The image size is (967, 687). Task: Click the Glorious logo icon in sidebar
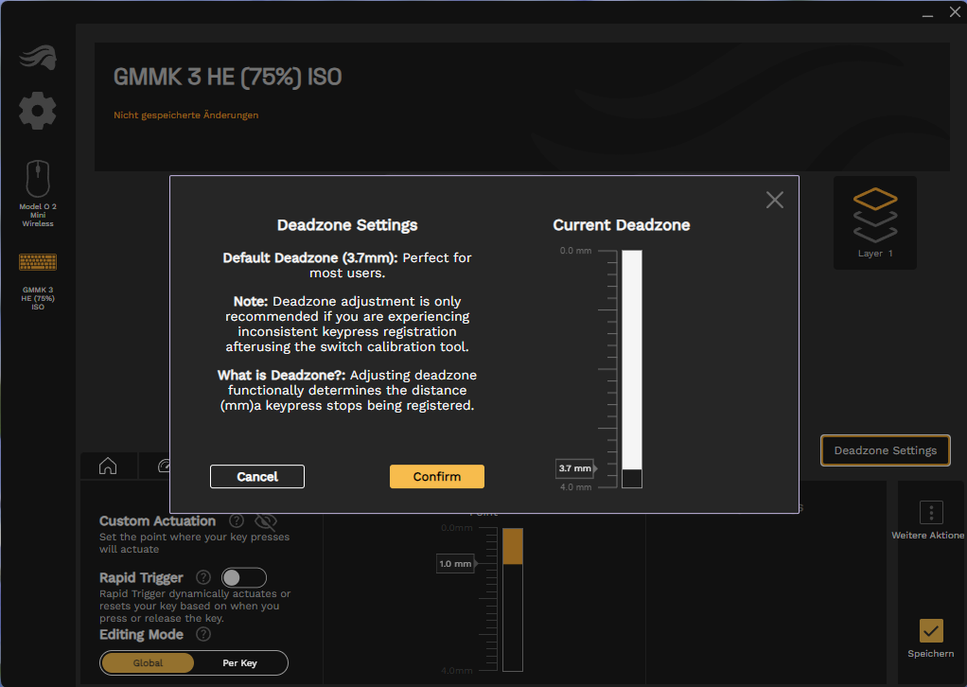coord(38,58)
